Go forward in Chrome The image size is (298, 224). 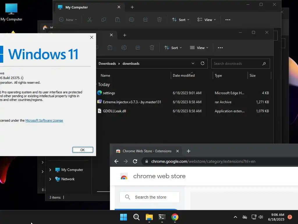[x=126, y=161]
